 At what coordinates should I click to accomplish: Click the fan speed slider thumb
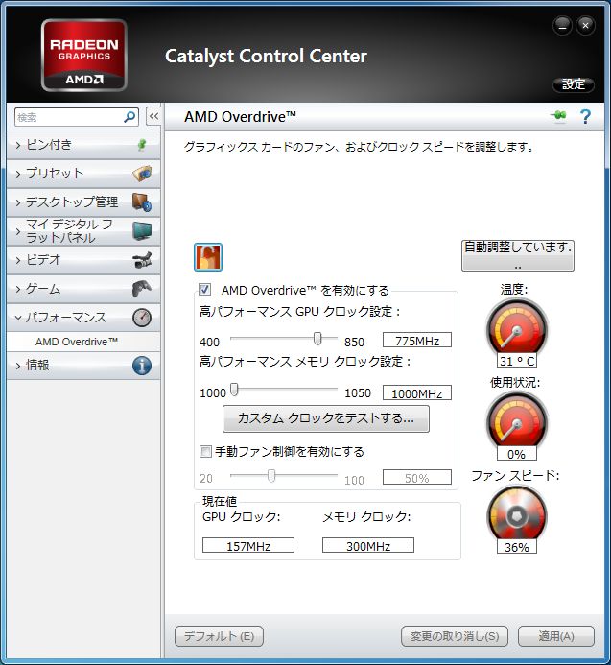coord(271,476)
